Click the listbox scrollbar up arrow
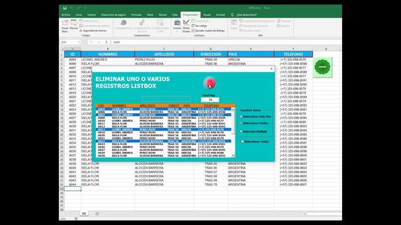This screenshot has height=225, width=401. (x=232, y=109)
